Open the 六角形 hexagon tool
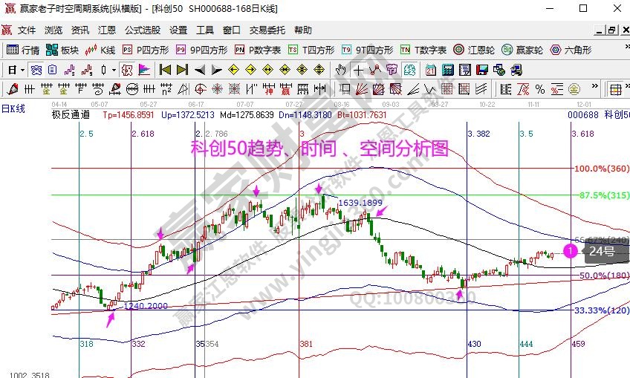630x378 pixels. pyautogui.click(x=570, y=50)
